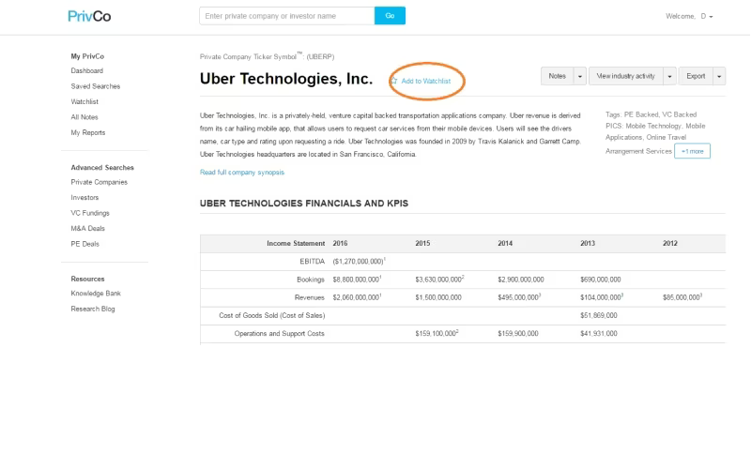The image size is (751, 469).
Task: Click the Notes button
Action: point(557,76)
